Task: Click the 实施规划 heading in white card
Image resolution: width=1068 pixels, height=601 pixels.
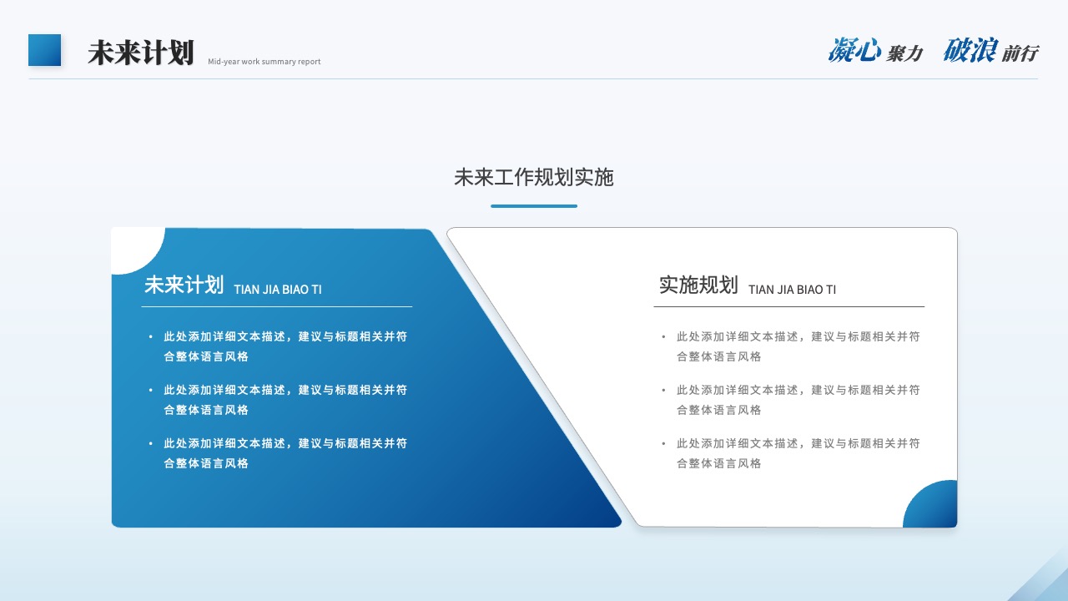Action: [698, 285]
